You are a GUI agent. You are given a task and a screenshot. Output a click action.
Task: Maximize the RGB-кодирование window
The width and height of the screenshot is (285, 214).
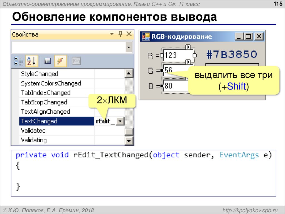[x=249, y=37]
